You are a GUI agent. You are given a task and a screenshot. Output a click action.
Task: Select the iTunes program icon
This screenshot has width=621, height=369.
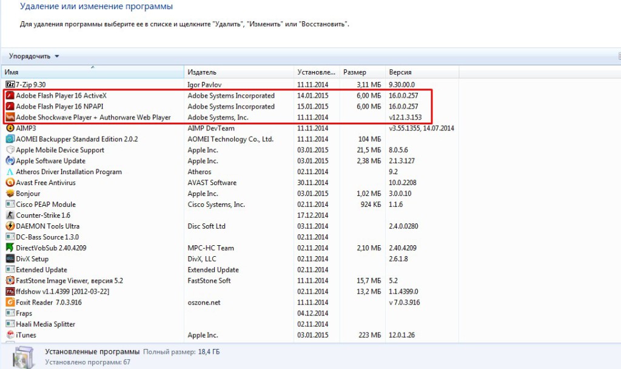(10, 335)
